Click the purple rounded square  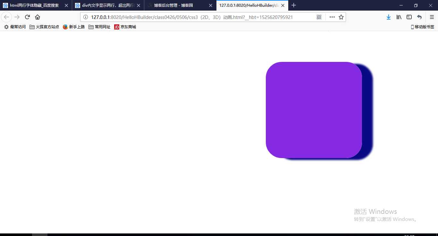[x=314, y=110]
